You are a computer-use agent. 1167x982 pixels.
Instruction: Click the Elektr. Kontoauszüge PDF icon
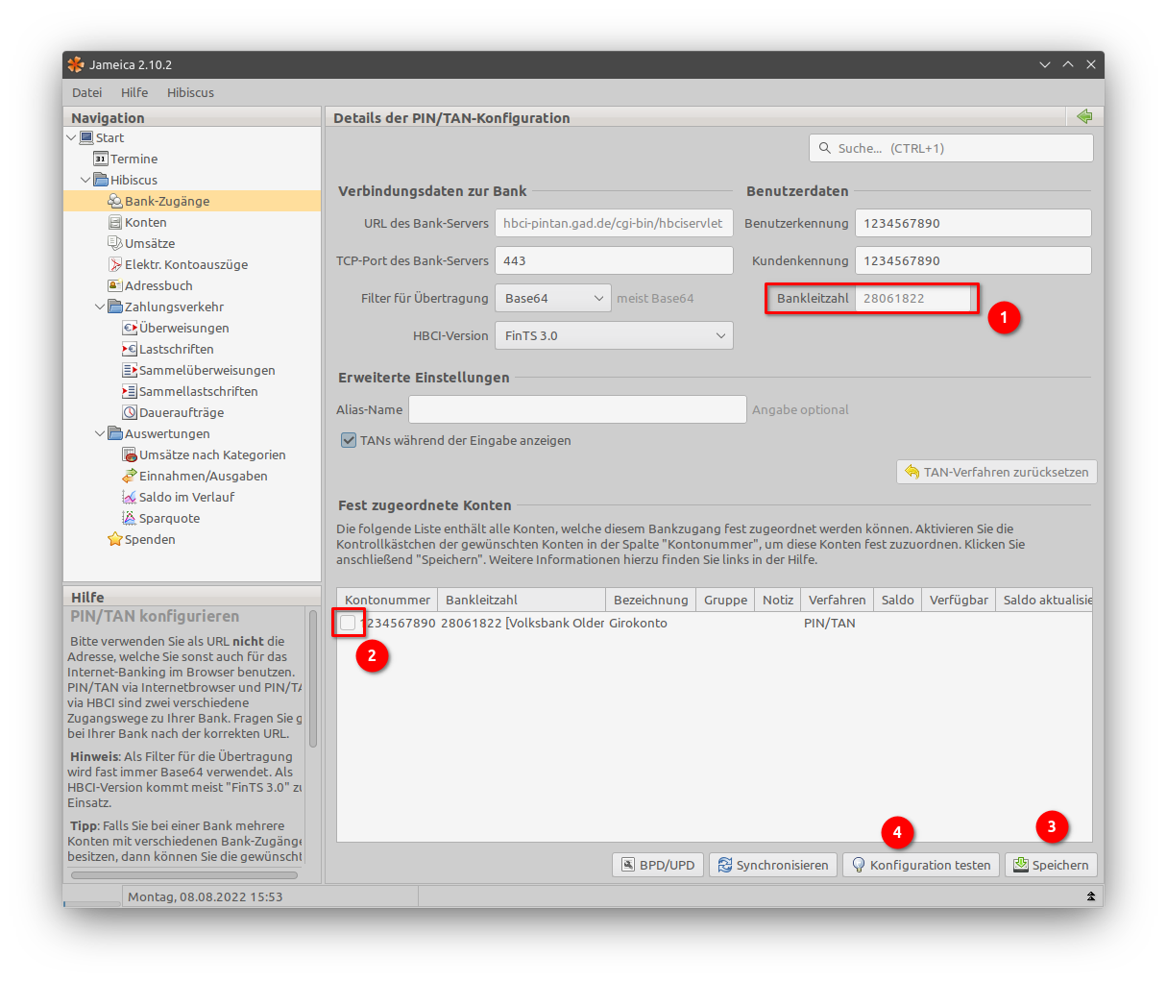(x=115, y=264)
